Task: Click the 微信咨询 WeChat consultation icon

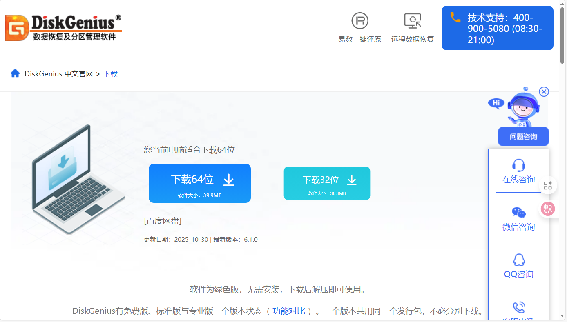Action: coord(518,212)
